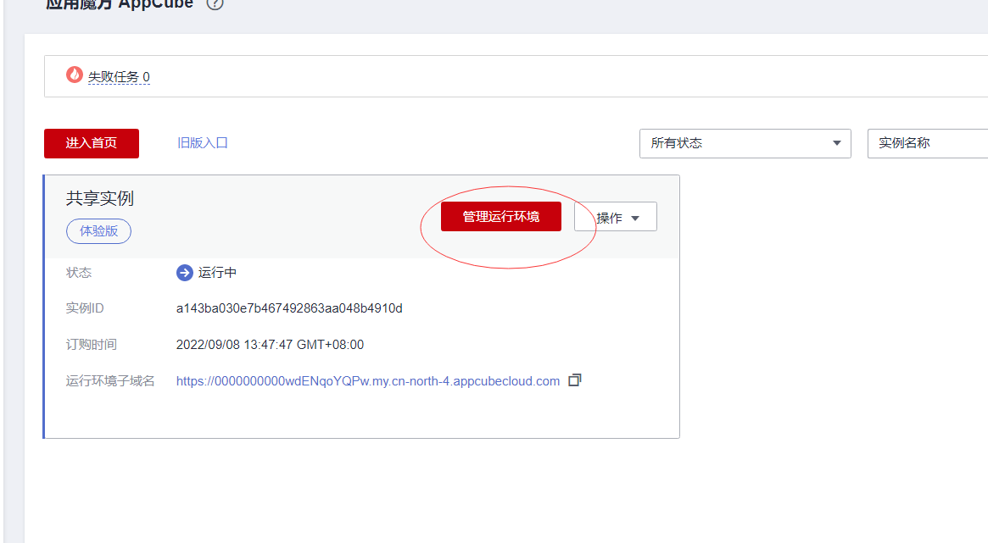Screen dimensions: 988x543
Task: Click the 失败任务 0 link
Action: pos(119,77)
